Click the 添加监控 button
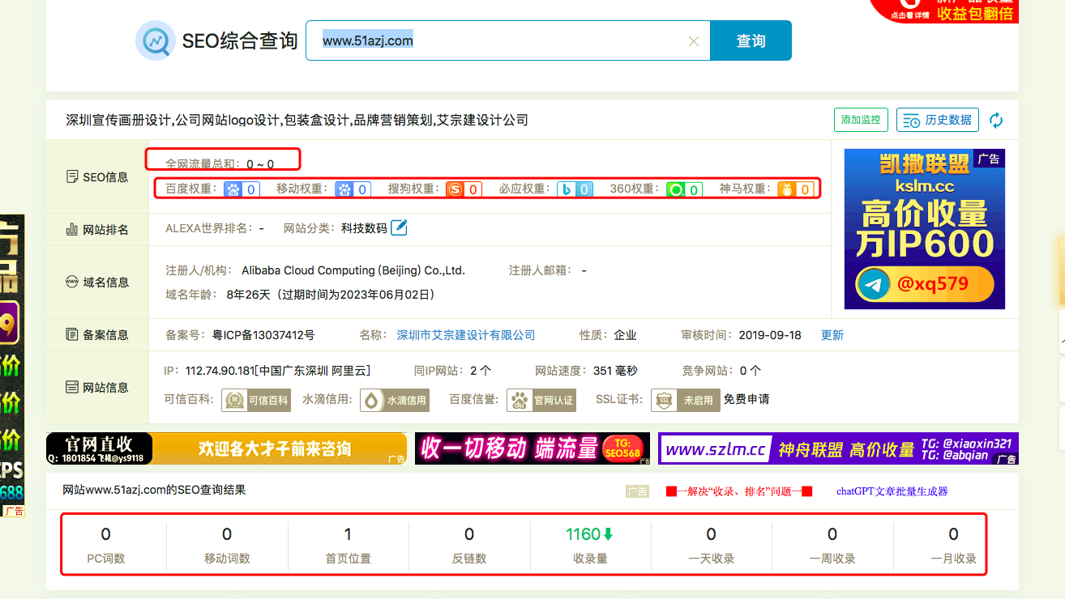Screen dimensions: 1065x599 pyautogui.click(x=861, y=120)
